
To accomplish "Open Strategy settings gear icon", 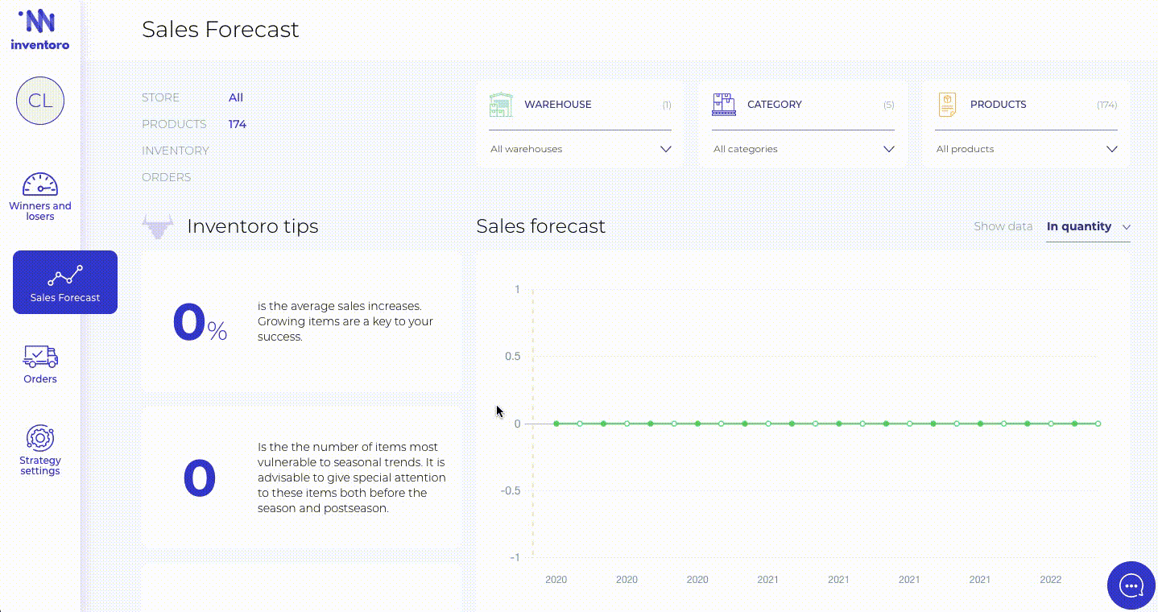I will click(x=40, y=438).
